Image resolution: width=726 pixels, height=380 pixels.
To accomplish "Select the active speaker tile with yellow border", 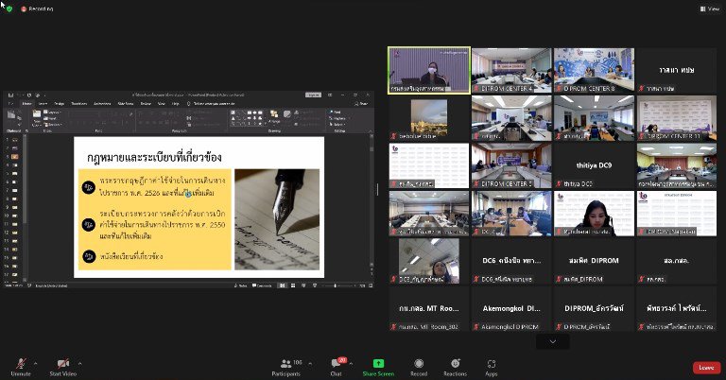I will tap(429, 70).
